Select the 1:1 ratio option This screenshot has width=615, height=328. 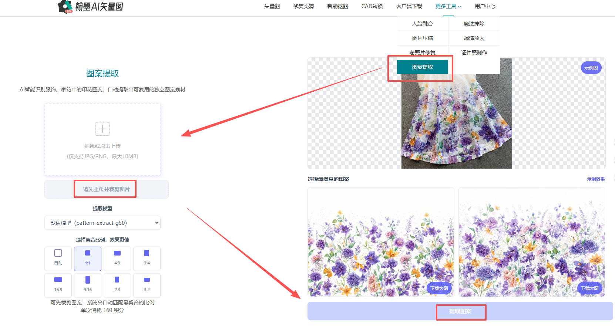[88, 259]
